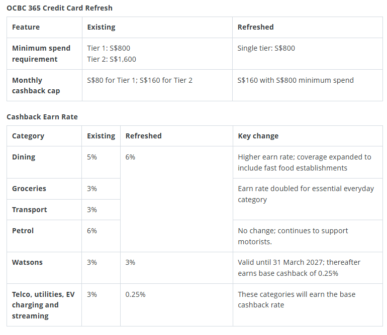Select the 'Dining' row label
Viewport: 387px width, 335px height.
point(24,157)
